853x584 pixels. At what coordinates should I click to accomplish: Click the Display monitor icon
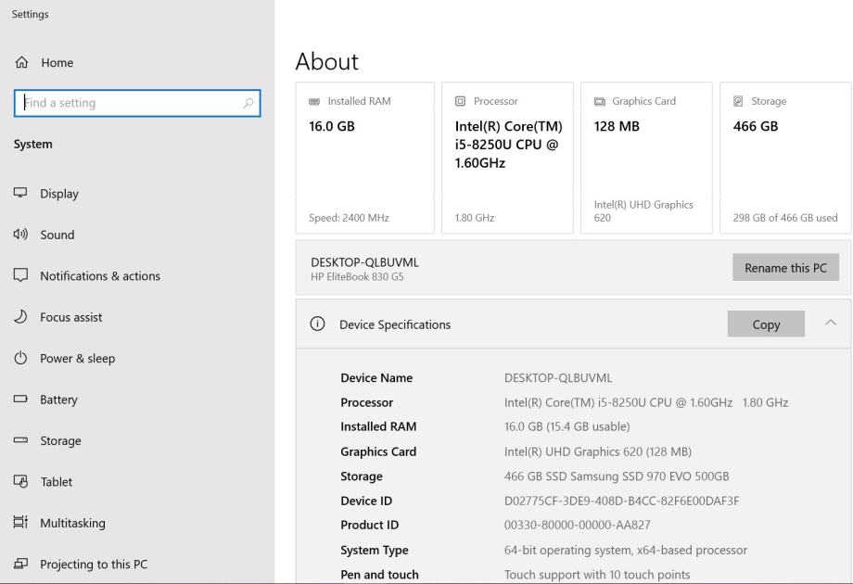coord(20,194)
